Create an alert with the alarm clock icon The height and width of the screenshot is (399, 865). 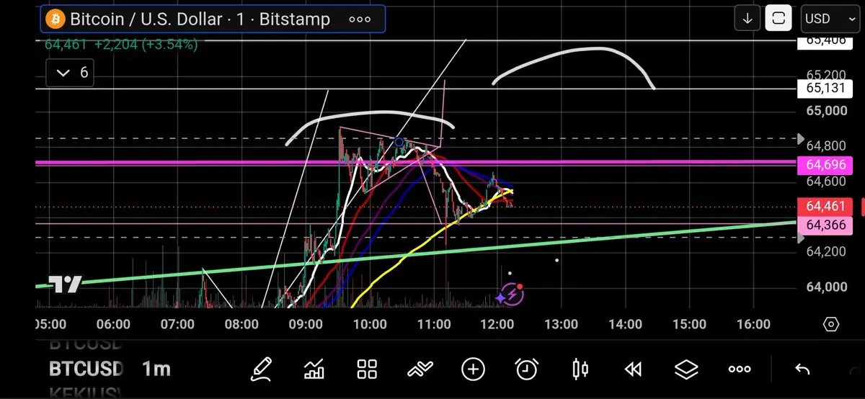(x=527, y=369)
